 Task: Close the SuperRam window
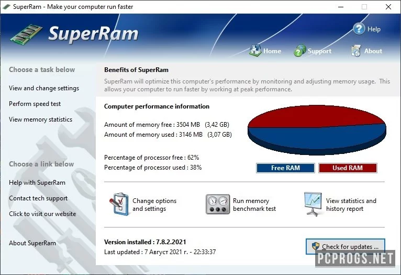pyautogui.click(x=388, y=7)
